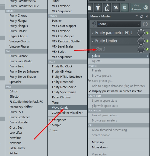The image size is (150, 156).
Task: Choose FL Studio Mobile Rack FX
Action: (26, 102)
